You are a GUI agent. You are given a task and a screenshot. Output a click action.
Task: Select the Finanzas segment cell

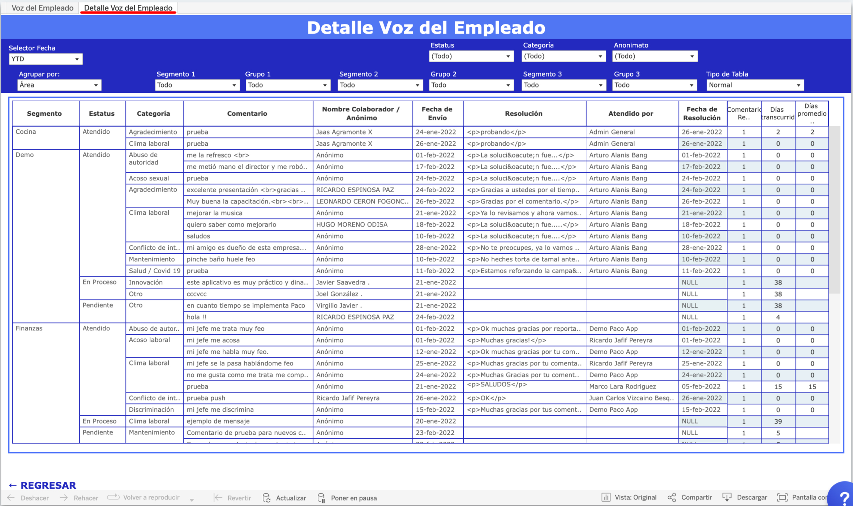pyautogui.click(x=46, y=383)
